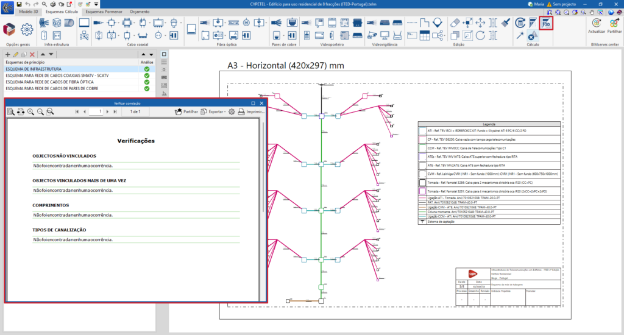The image size is (624, 335).
Task: Delete scheme with red X icon
Action: coord(32,55)
